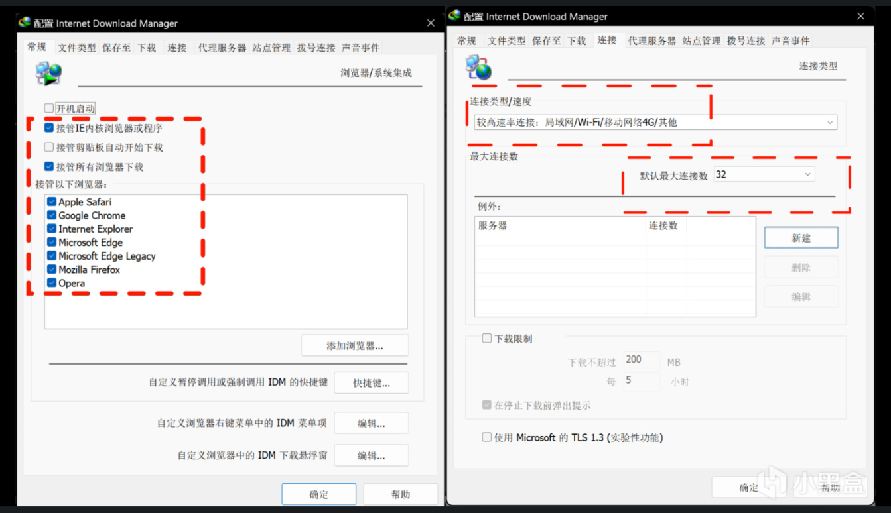Click the 浏览器/系统集成 header icon
Image resolution: width=891 pixels, height=513 pixels.
coord(48,74)
